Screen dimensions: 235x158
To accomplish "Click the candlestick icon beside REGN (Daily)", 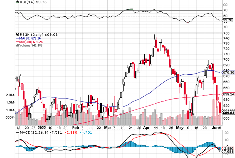I will [x=17, y=35].
